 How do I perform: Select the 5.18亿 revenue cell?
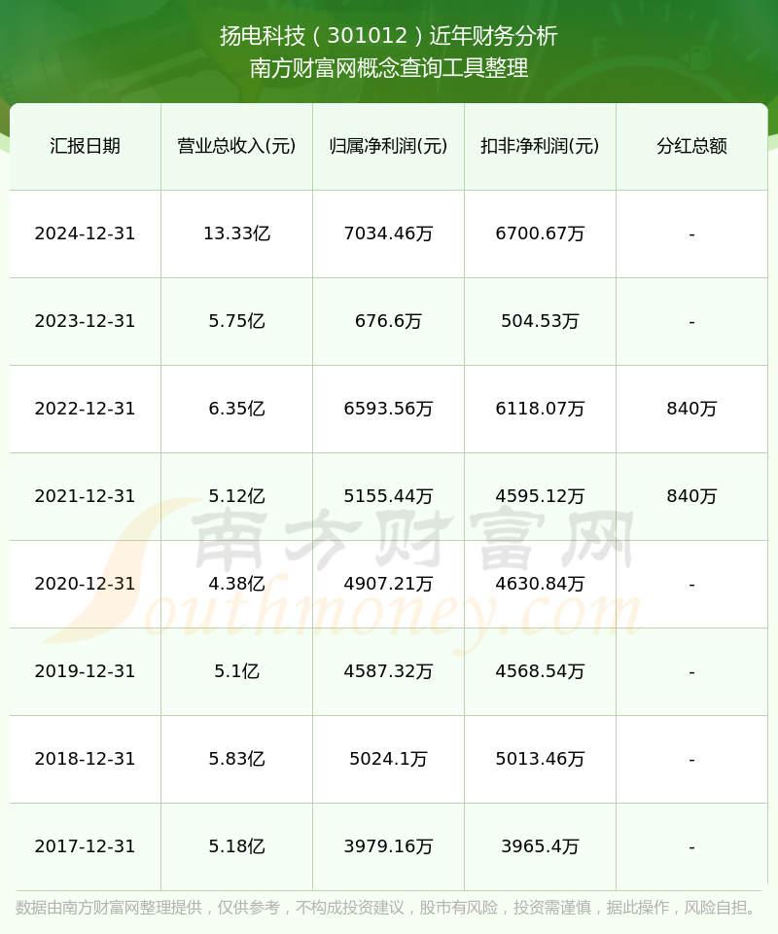[237, 846]
